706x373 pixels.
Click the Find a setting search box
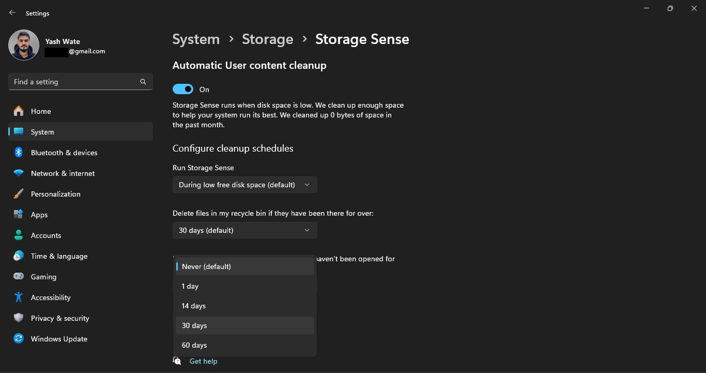(80, 82)
